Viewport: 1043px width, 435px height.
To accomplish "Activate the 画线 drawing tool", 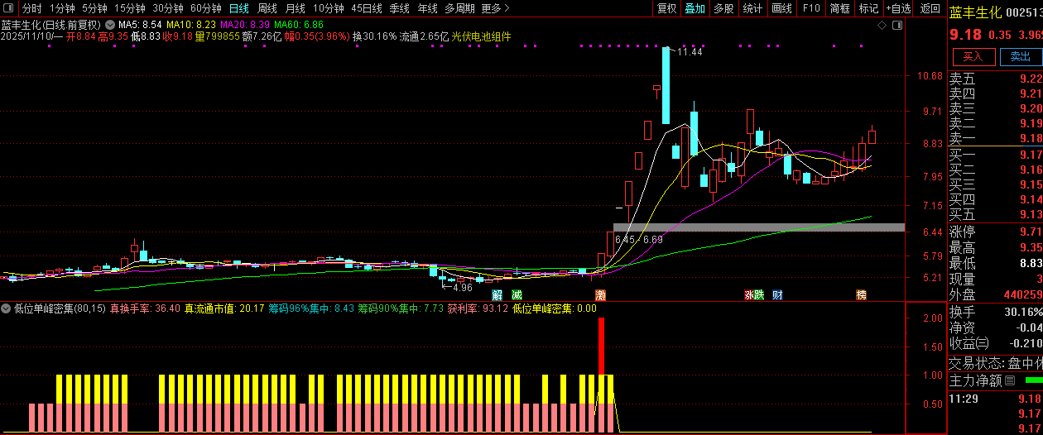I will click(781, 8).
